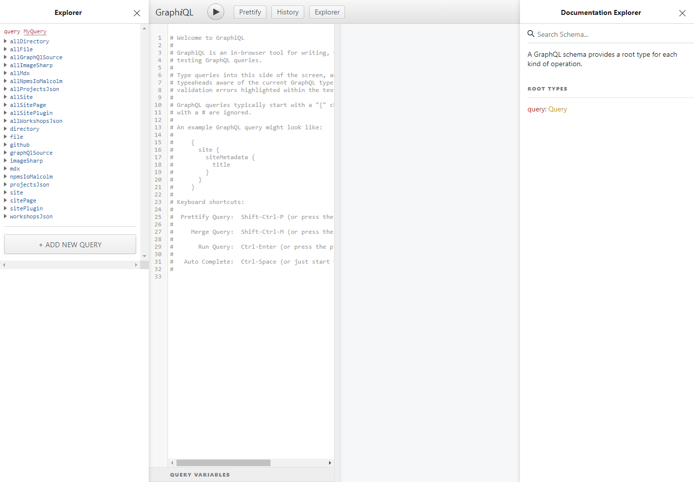Expand the sitePlugin field
Screen dimensions: 694x482
pyautogui.click(x=23, y=208)
